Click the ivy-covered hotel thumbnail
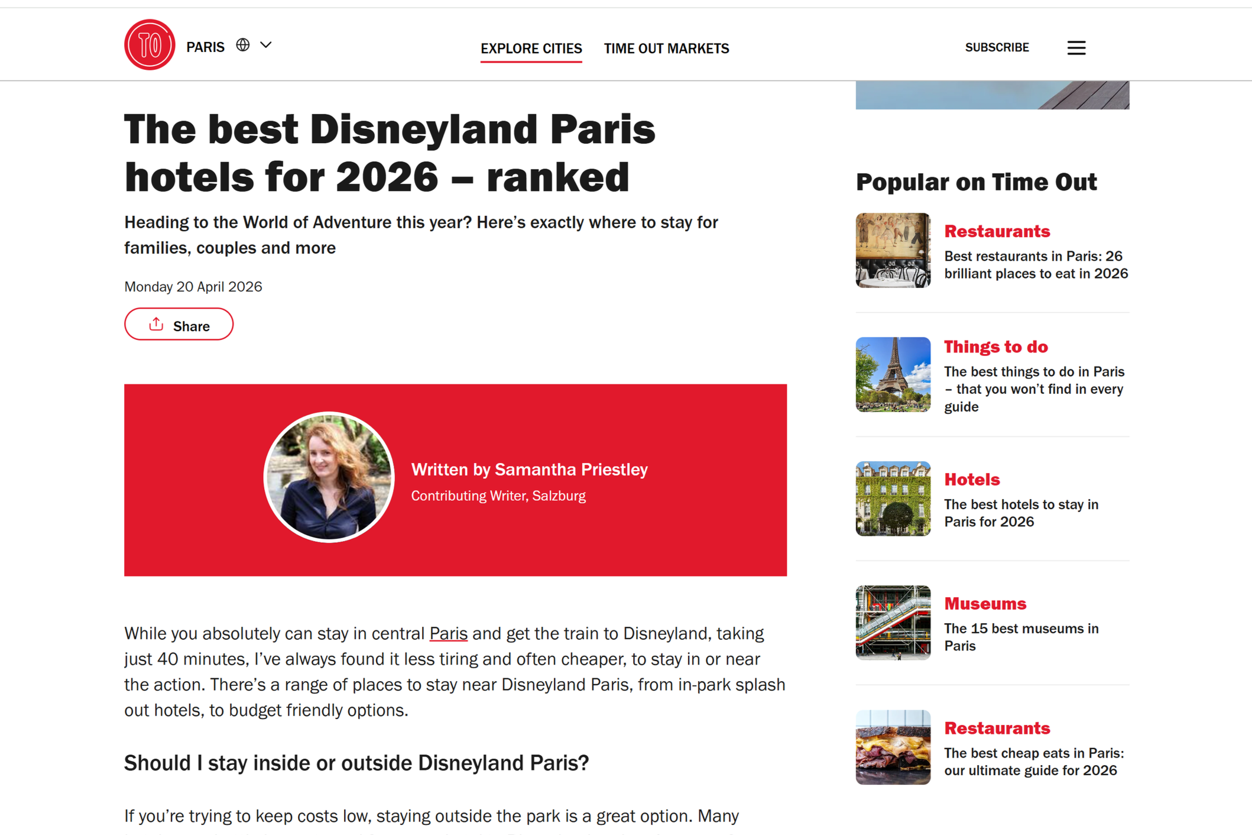Image resolution: width=1252 pixels, height=835 pixels. (893, 499)
